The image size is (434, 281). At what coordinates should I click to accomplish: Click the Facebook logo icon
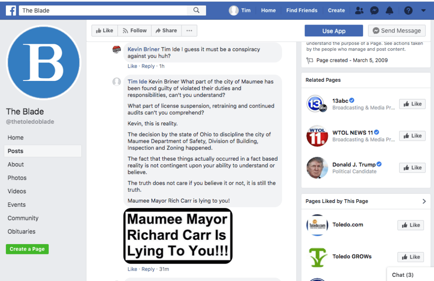tap(11, 11)
